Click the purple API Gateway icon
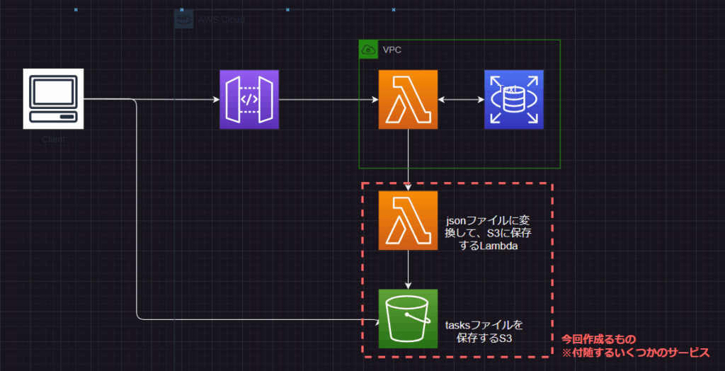The height and width of the screenshot is (371, 725). tap(249, 99)
